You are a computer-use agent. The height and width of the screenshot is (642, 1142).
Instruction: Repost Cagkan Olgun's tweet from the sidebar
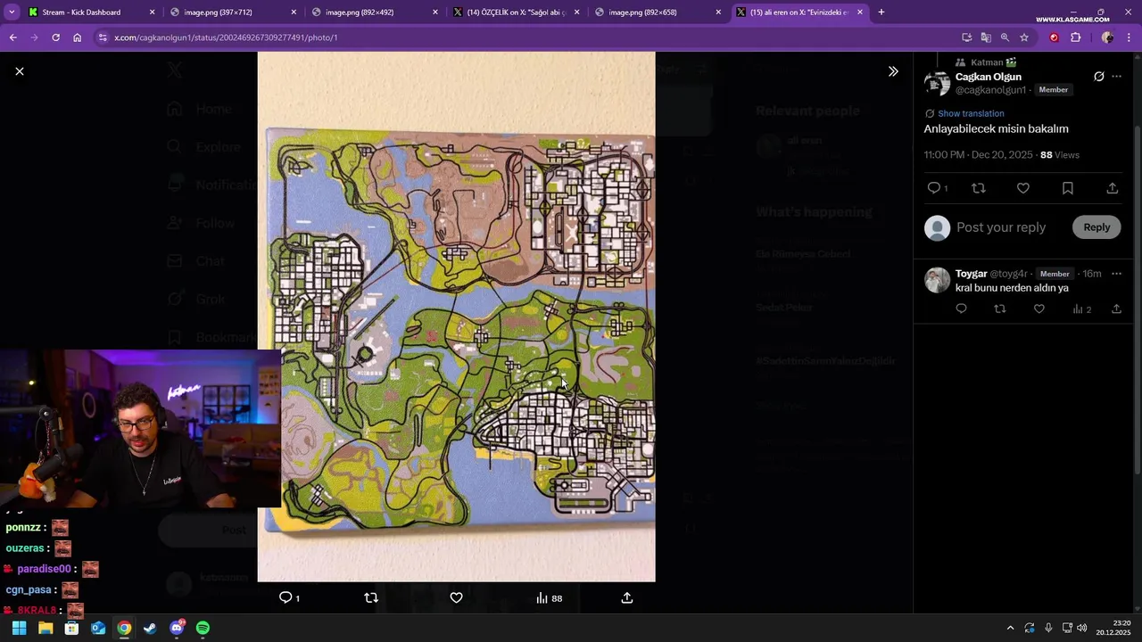pyautogui.click(x=979, y=188)
